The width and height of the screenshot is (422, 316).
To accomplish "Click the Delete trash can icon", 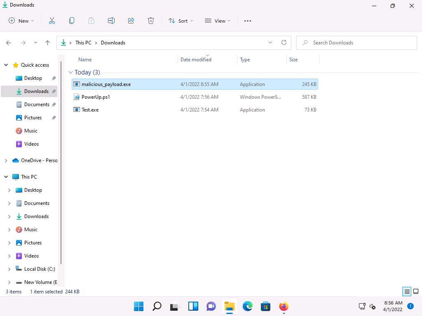I will tap(151, 21).
